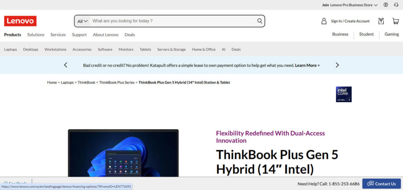Click the Lenovo logo
Screen dimensions: 403x190
[20, 21]
